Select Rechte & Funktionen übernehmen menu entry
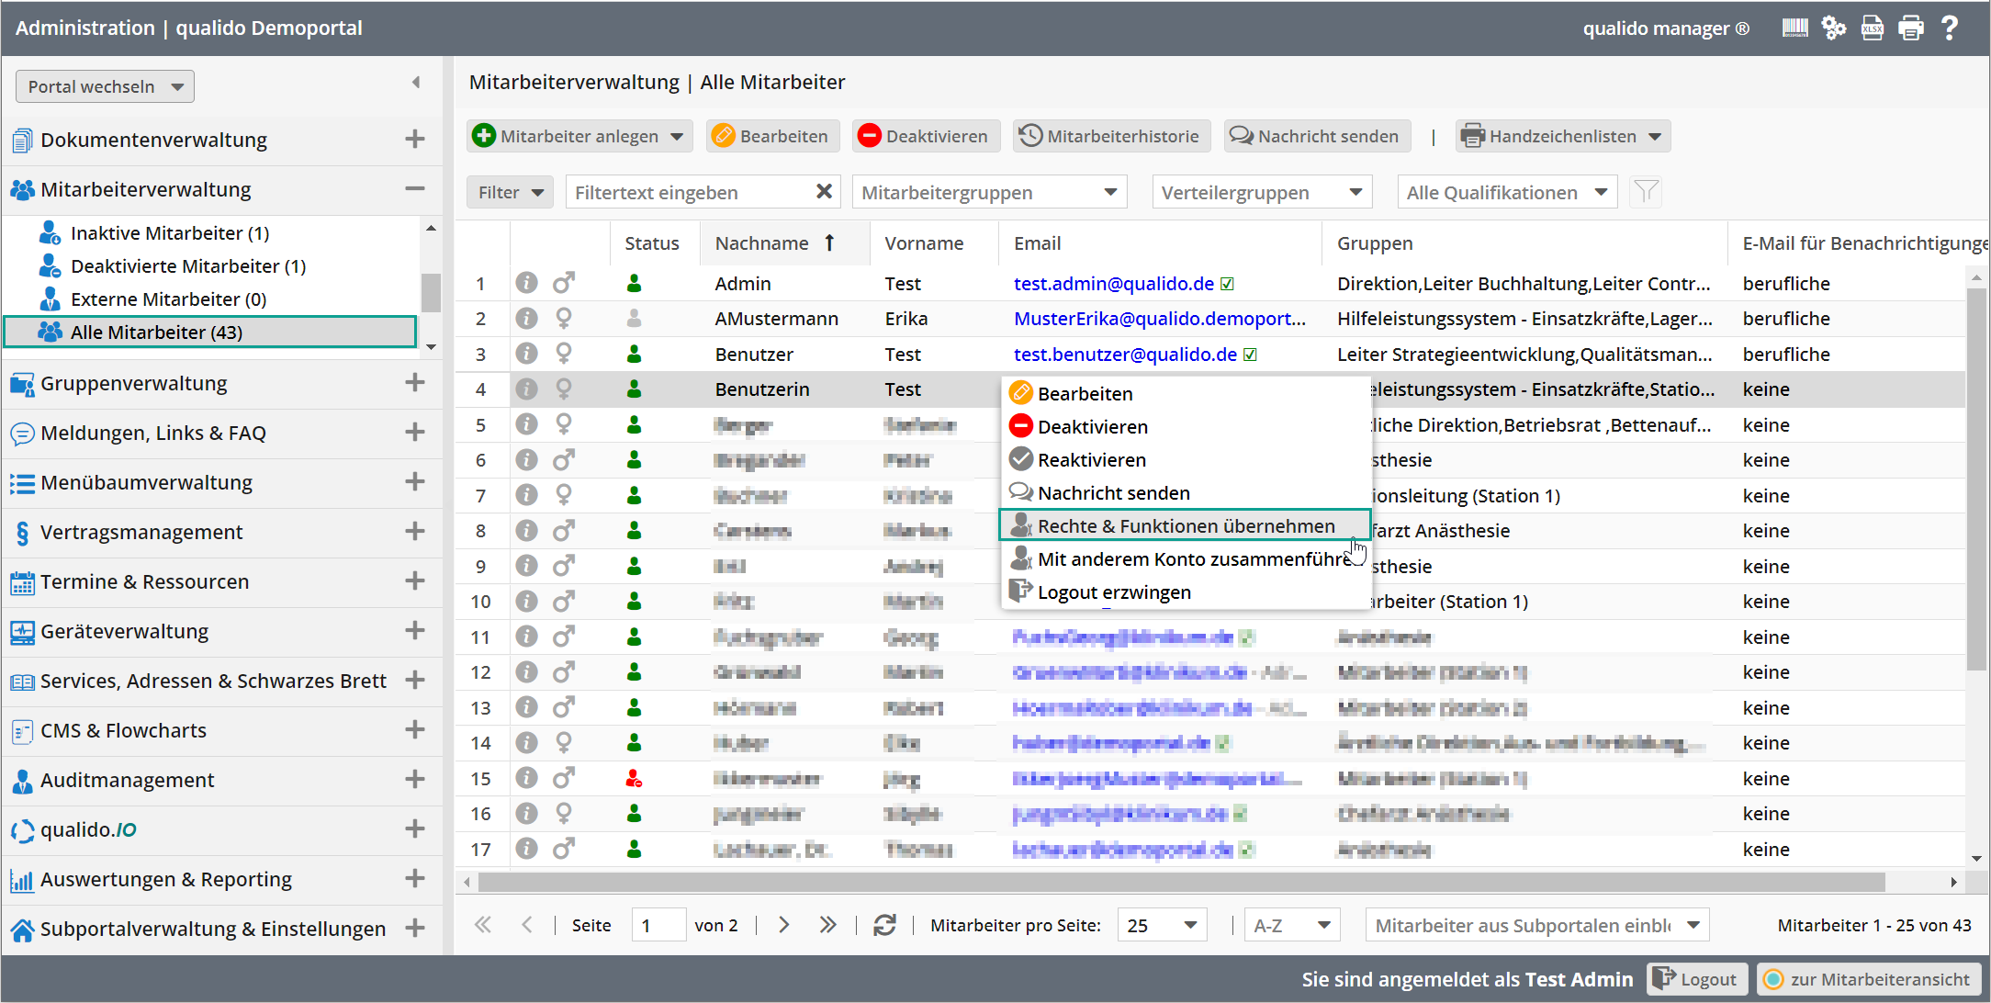Viewport: 1991px width, 1003px height. pos(1185,525)
